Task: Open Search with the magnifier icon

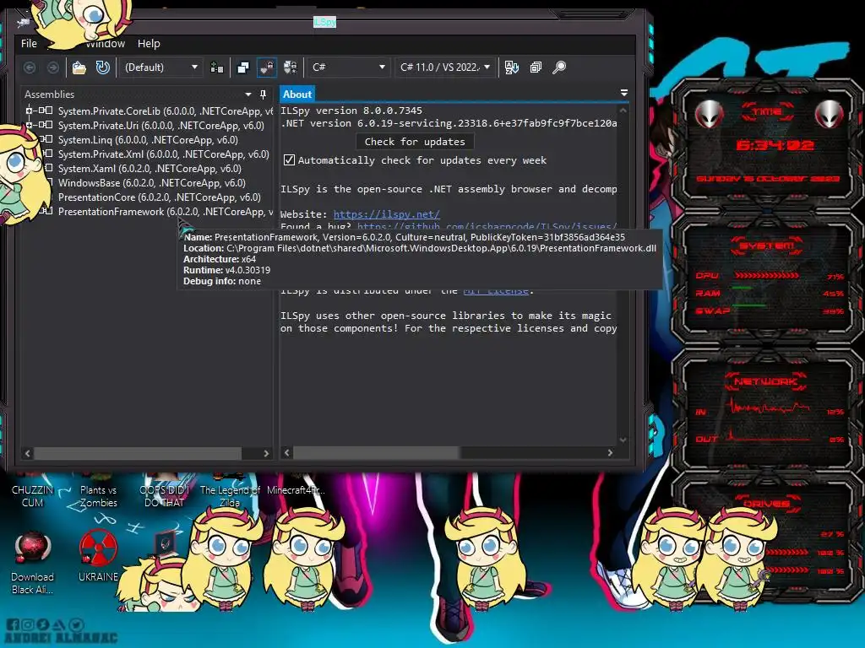Action: pyautogui.click(x=559, y=67)
